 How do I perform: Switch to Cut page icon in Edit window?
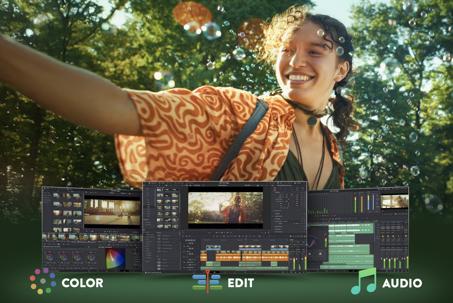[x=204, y=272]
